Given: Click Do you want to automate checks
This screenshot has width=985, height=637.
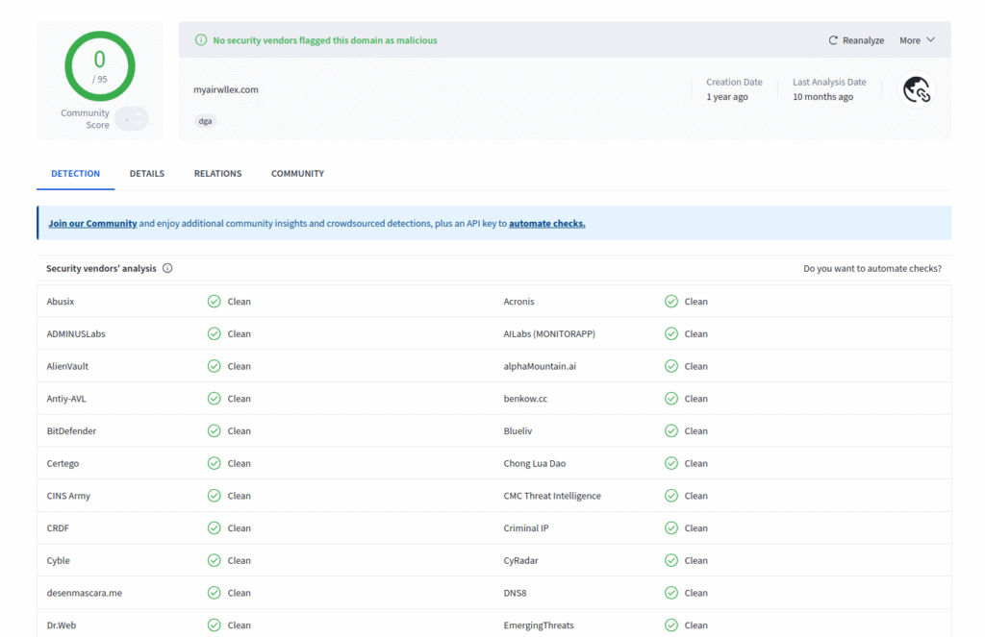Looking at the screenshot, I should 872,268.
